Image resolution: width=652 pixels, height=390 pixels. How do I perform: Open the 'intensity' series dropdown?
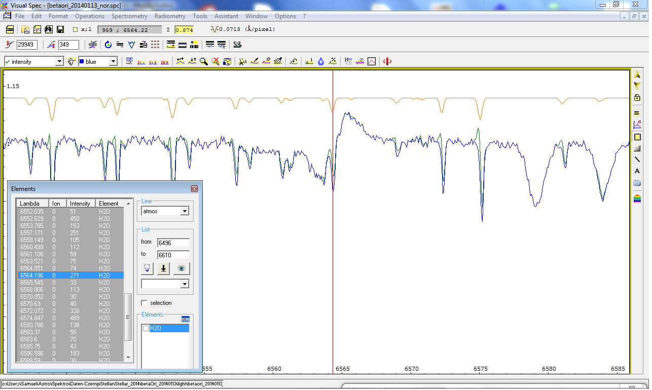(59, 61)
